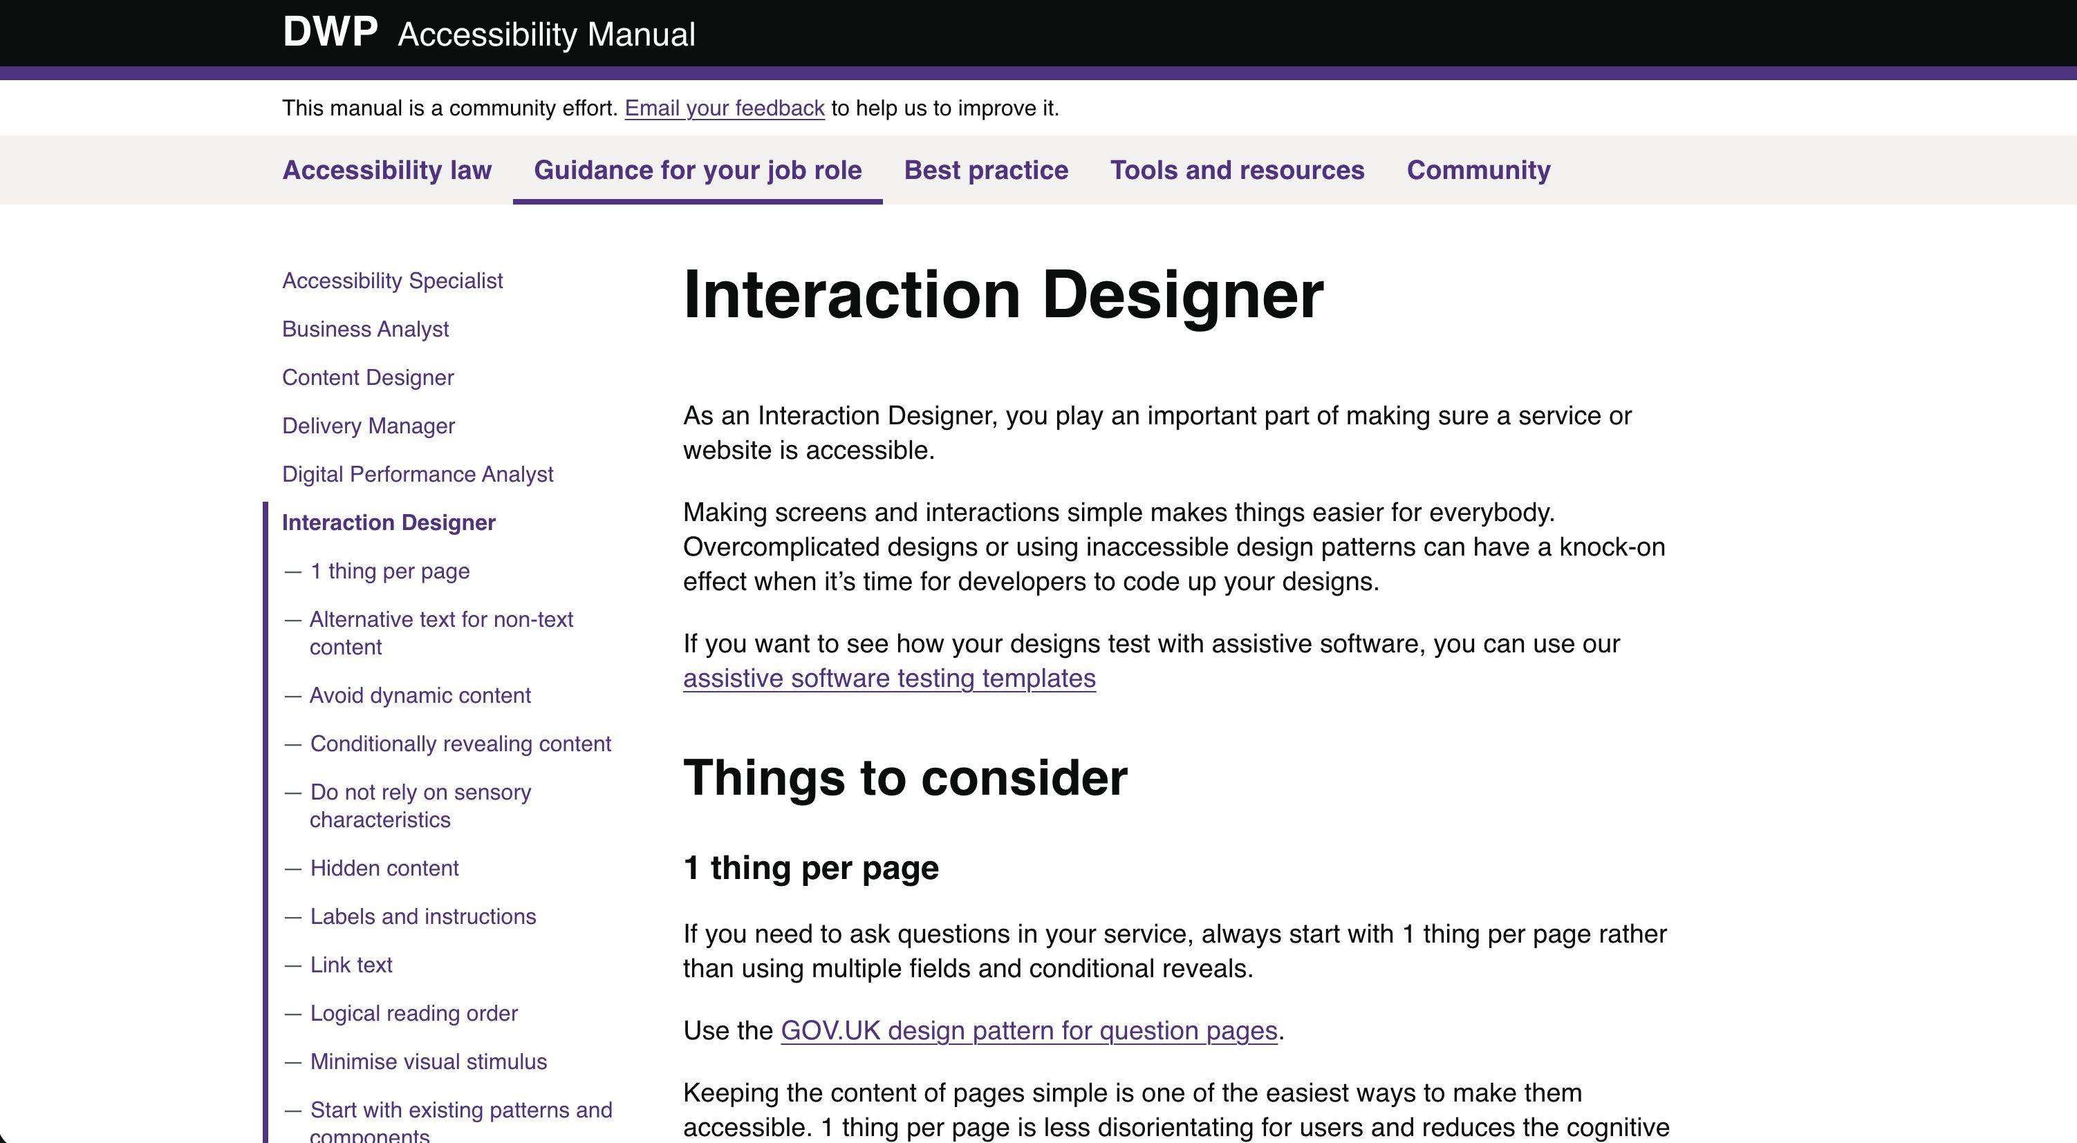Open Accessibility Specialist in the sidebar
The image size is (2077, 1143).
pyautogui.click(x=392, y=281)
